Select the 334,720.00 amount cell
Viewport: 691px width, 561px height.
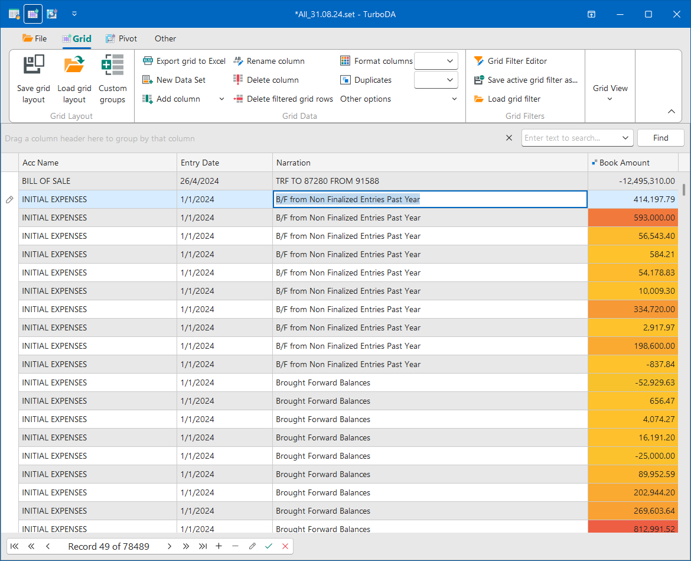(x=633, y=309)
